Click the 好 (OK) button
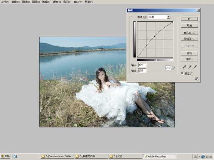 189,19
